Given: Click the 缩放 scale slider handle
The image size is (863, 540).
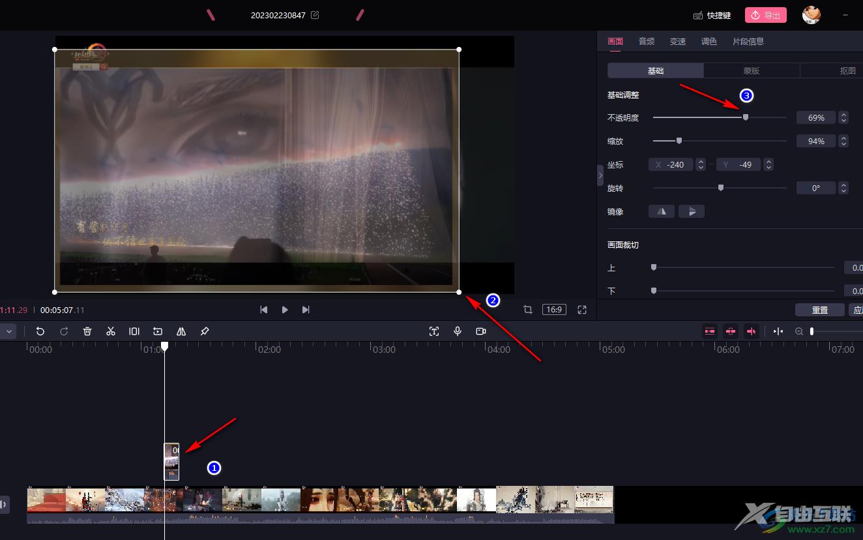Looking at the screenshot, I should [x=679, y=141].
